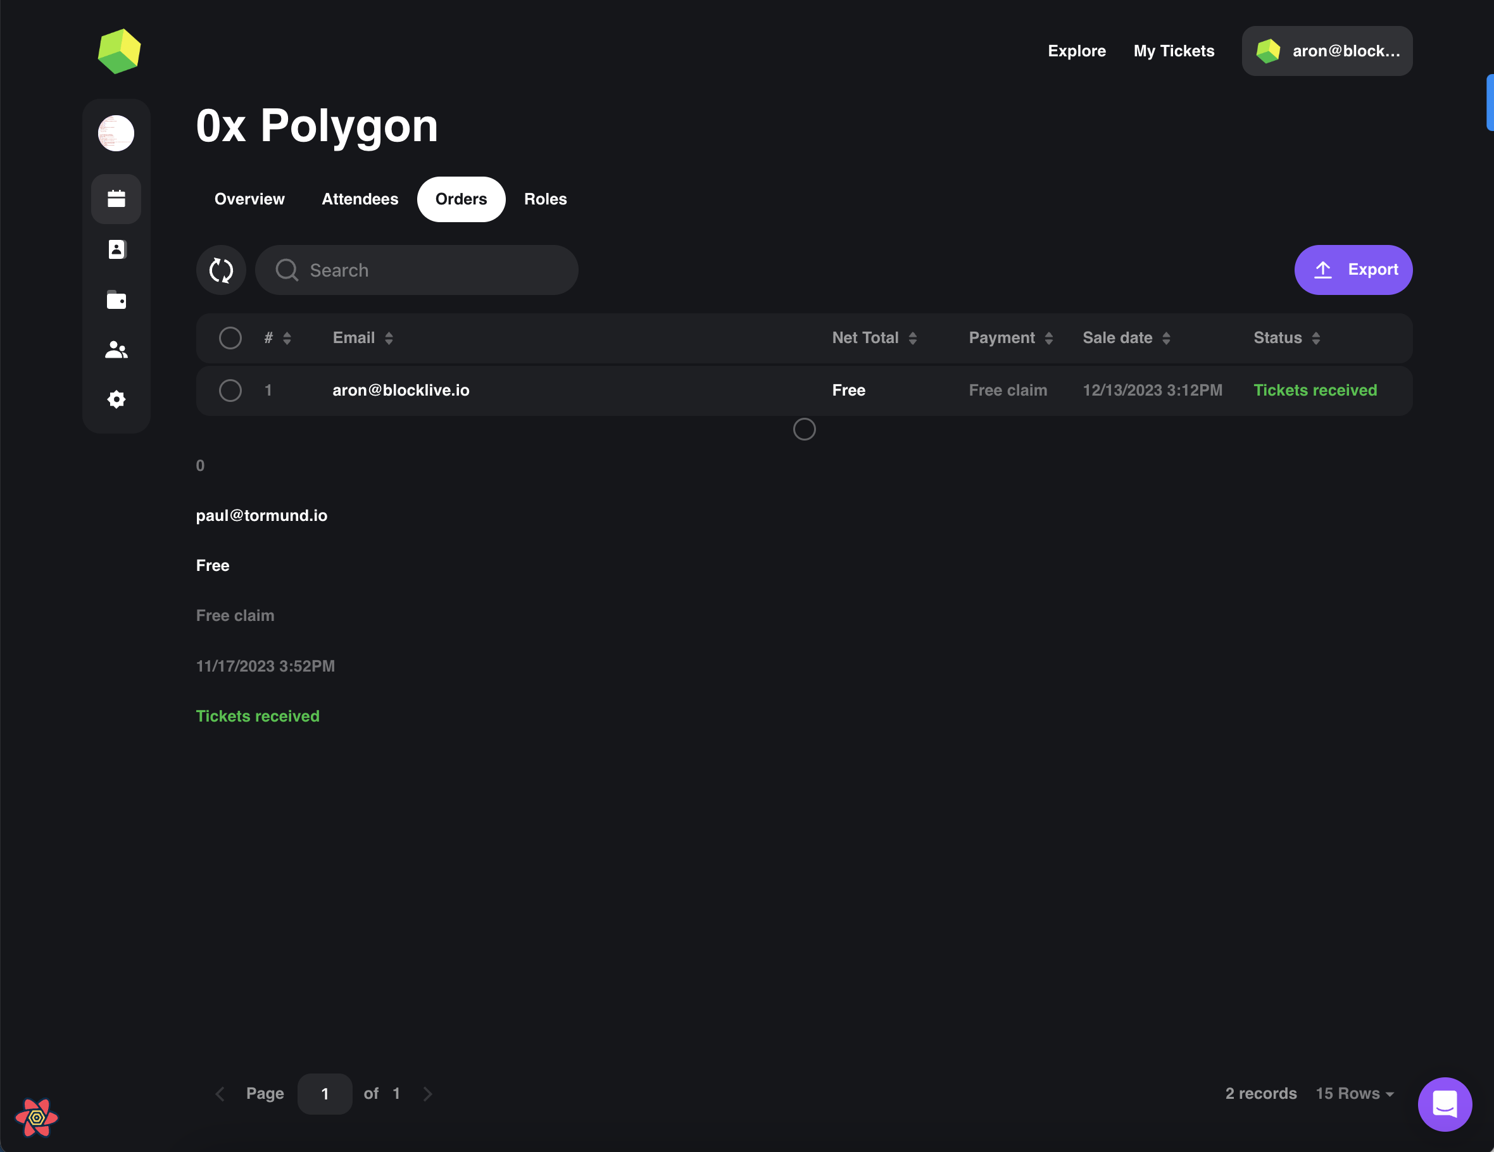
Task: Click the Tickets received status in table row
Action: [x=1315, y=391]
